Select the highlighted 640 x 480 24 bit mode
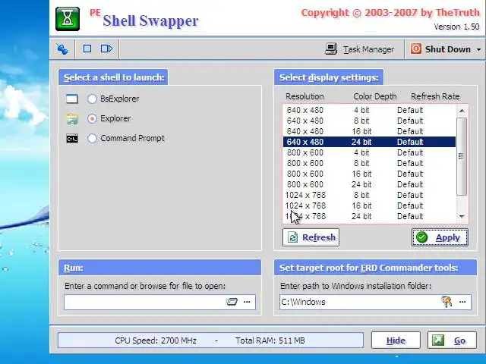 (369, 142)
